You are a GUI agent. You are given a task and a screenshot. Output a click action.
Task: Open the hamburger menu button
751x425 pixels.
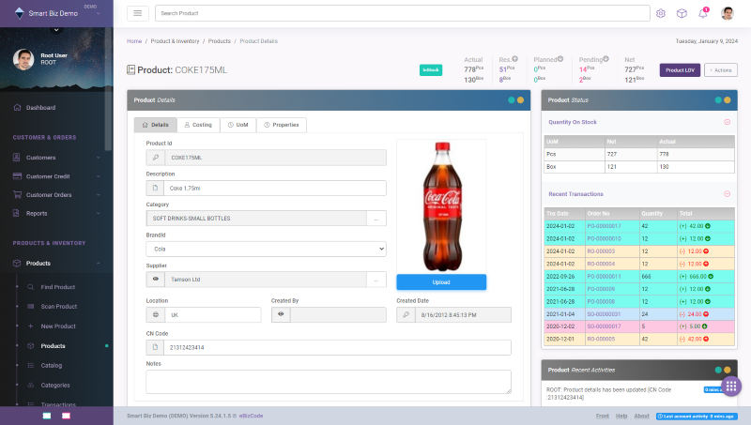coord(137,13)
